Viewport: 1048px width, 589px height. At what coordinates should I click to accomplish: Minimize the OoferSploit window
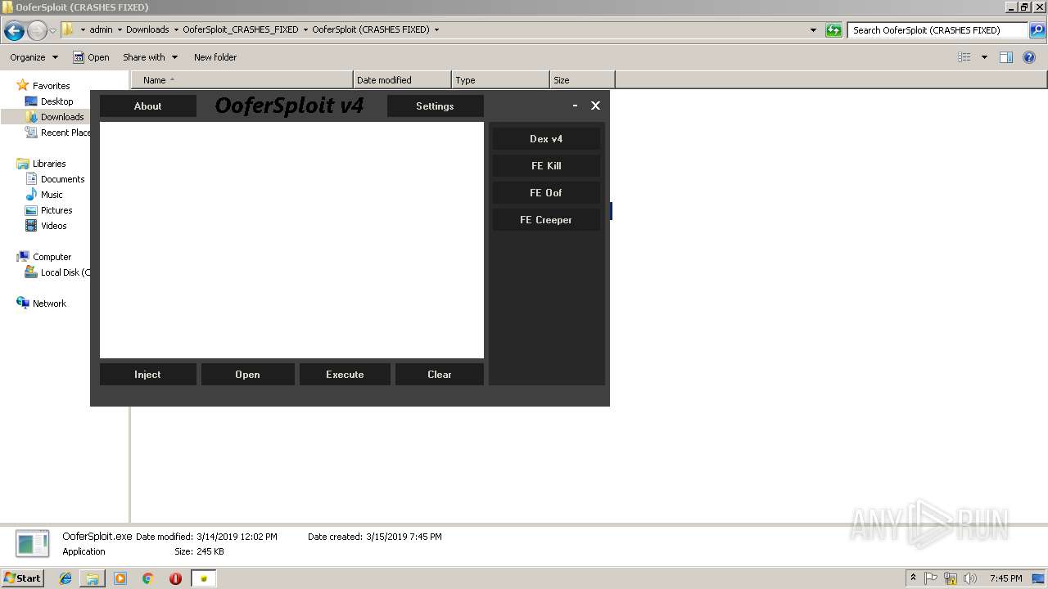pyautogui.click(x=576, y=106)
